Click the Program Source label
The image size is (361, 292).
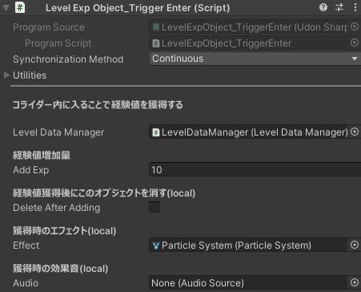tap(49, 27)
